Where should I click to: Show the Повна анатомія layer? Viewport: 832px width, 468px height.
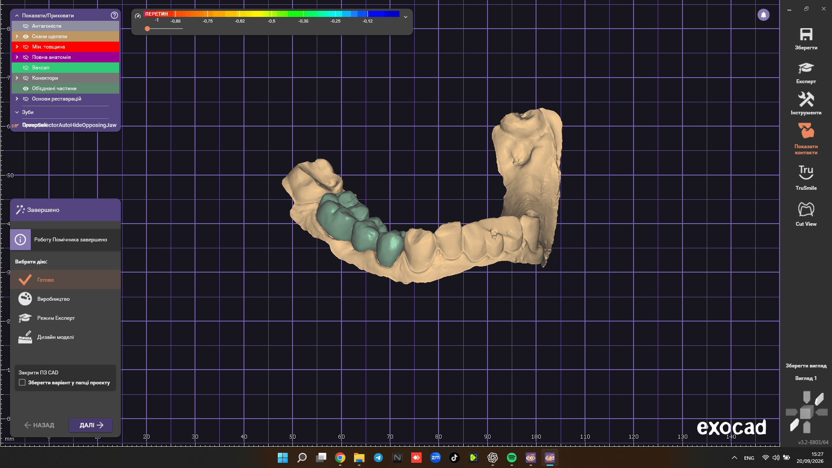pyautogui.click(x=26, y=57)
